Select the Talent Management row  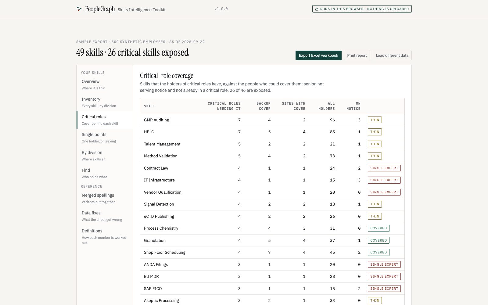272,144
